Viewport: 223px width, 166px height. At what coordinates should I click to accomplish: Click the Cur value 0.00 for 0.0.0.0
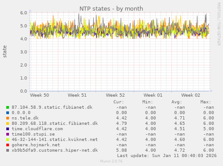(x=122, y=113)
